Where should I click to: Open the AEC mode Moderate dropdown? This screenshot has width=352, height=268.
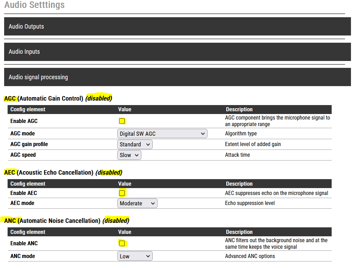pyautogui.click(x=137, y=203)
